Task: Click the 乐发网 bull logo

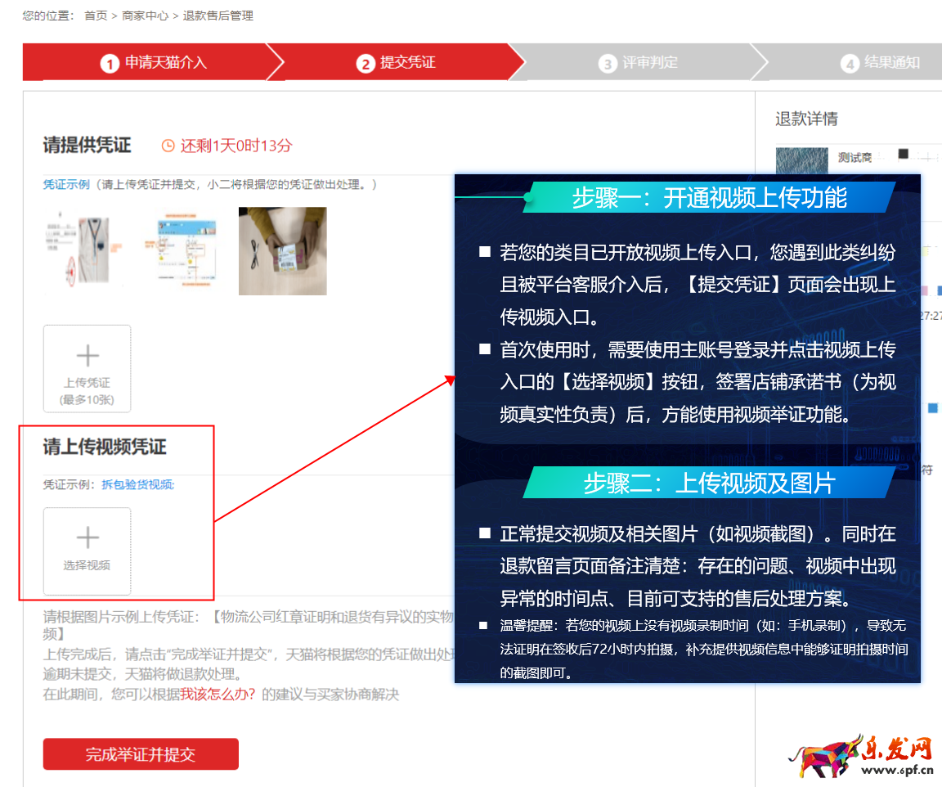Action: pyautogui.click(x=828, y=754)
